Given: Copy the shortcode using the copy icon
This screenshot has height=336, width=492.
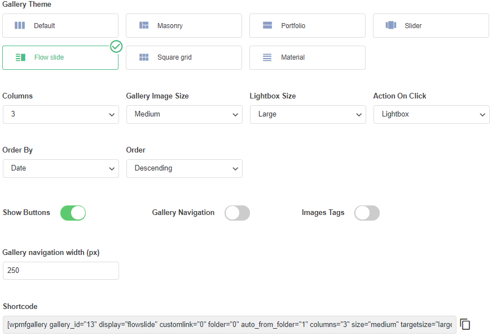Looking at the screenshot, I should (465, 324).
